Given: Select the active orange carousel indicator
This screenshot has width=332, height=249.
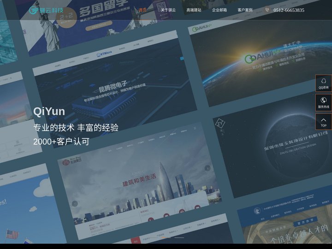Looking at the screenshot, I should (x=166, y=237).
